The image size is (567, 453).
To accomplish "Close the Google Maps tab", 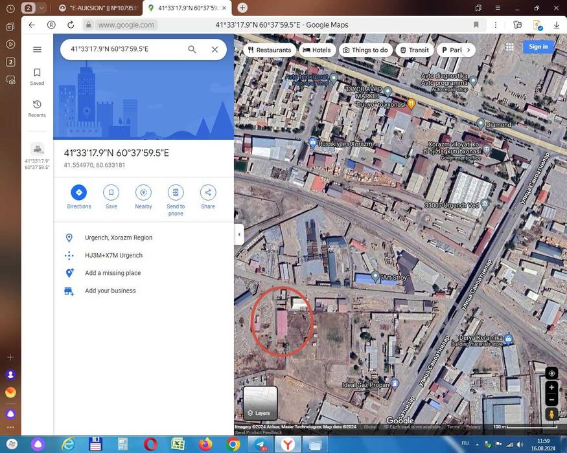I will [224, 8].
